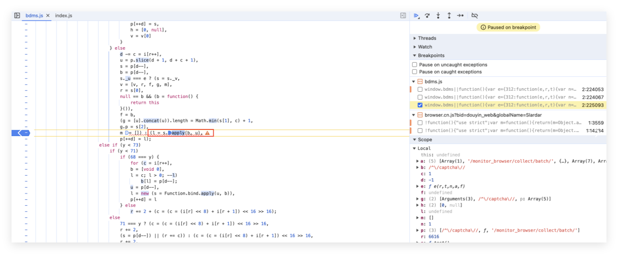Expand variable b regex in scope
The image size is (618, 254).
click(418, 167)
